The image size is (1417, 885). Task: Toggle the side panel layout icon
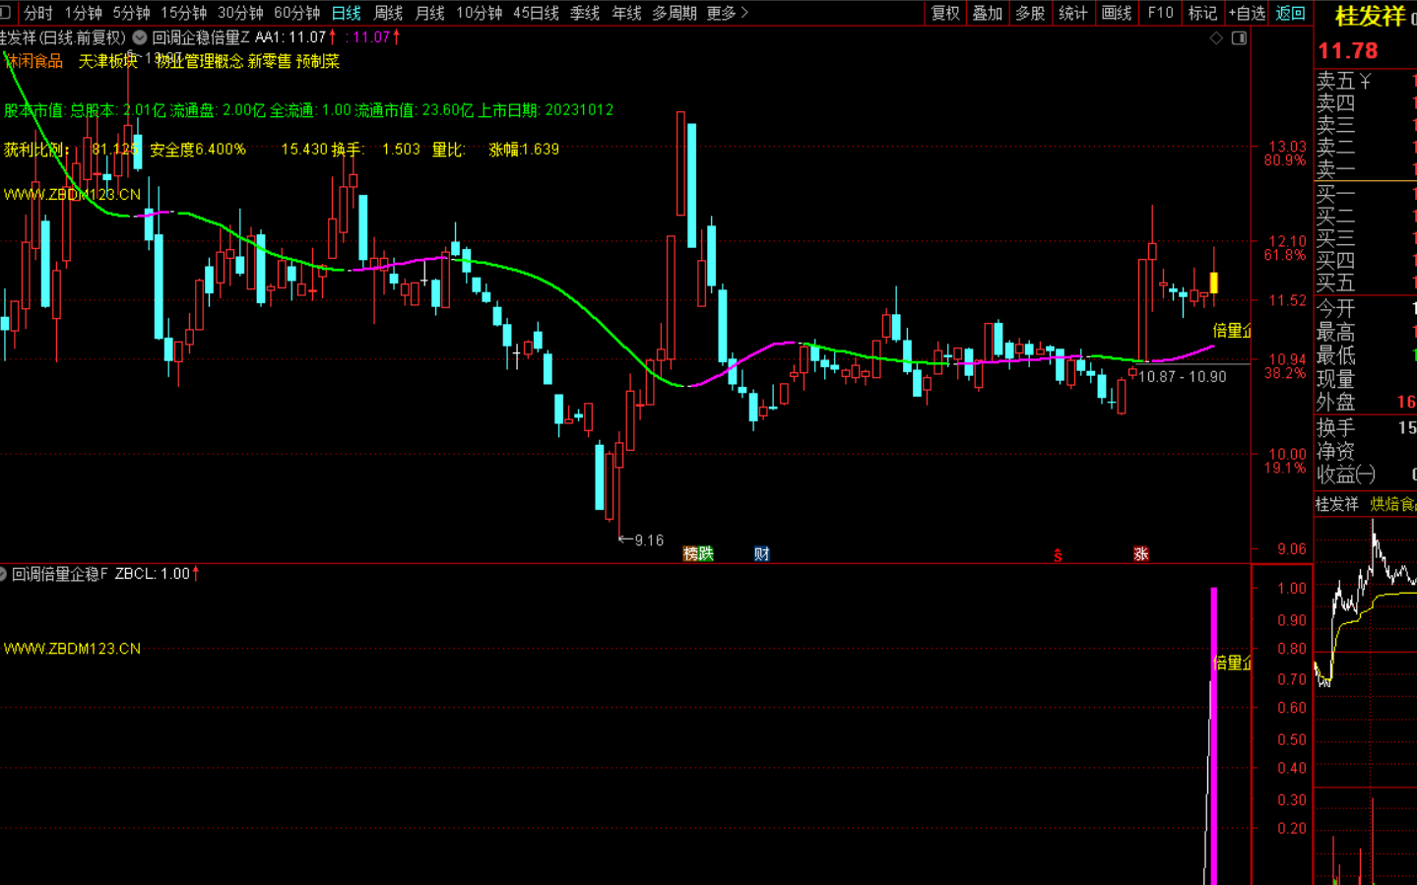click(1239, 38)
